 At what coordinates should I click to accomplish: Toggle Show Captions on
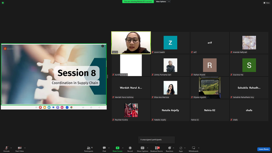[x=142, y=149]
